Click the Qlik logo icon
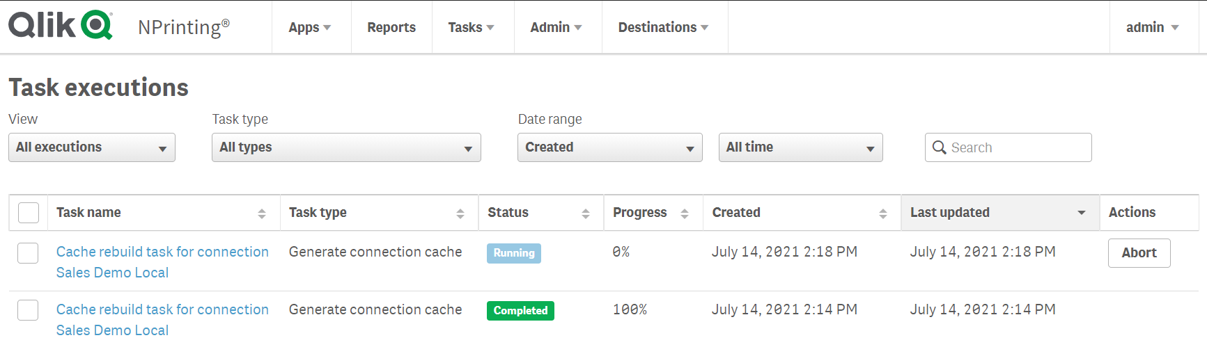The height and width of the screenshot is (347, 1207). (60, 25)
